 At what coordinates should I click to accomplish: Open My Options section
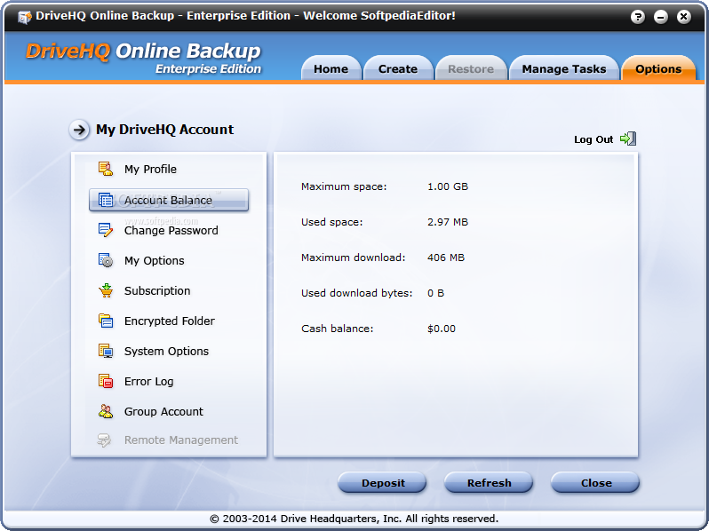[155, 261]
